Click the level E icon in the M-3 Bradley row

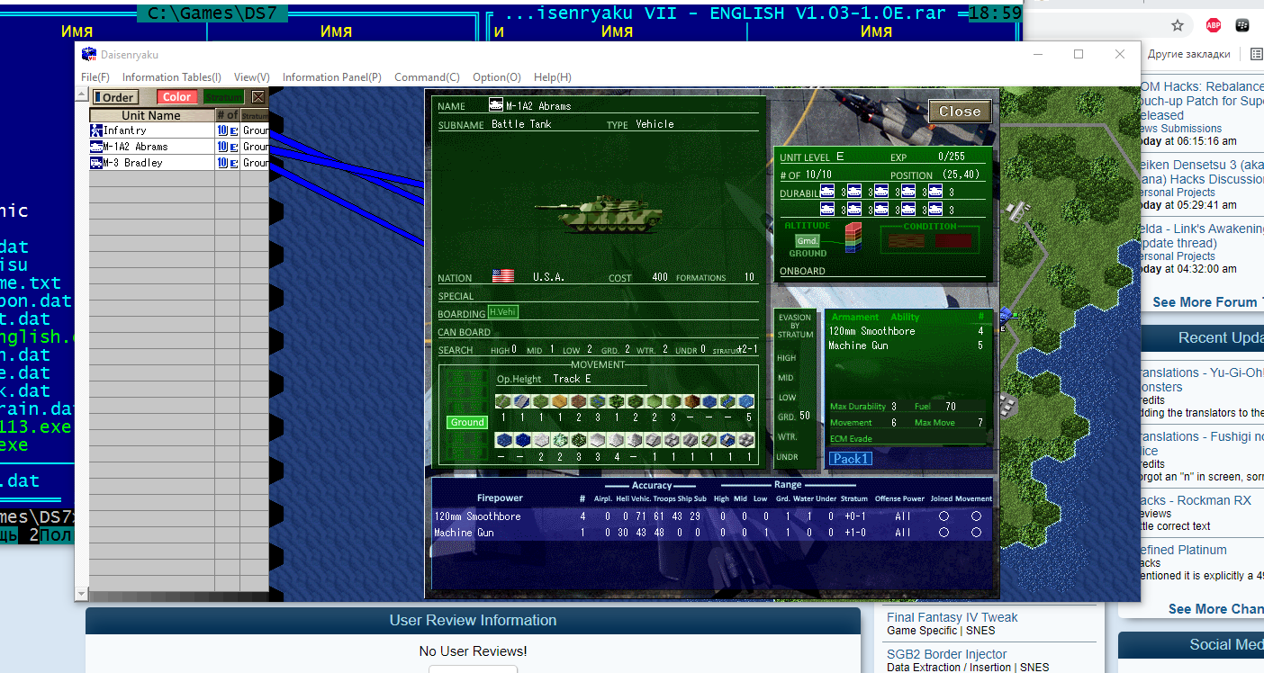pyautogui.click(x=233, y=163)
